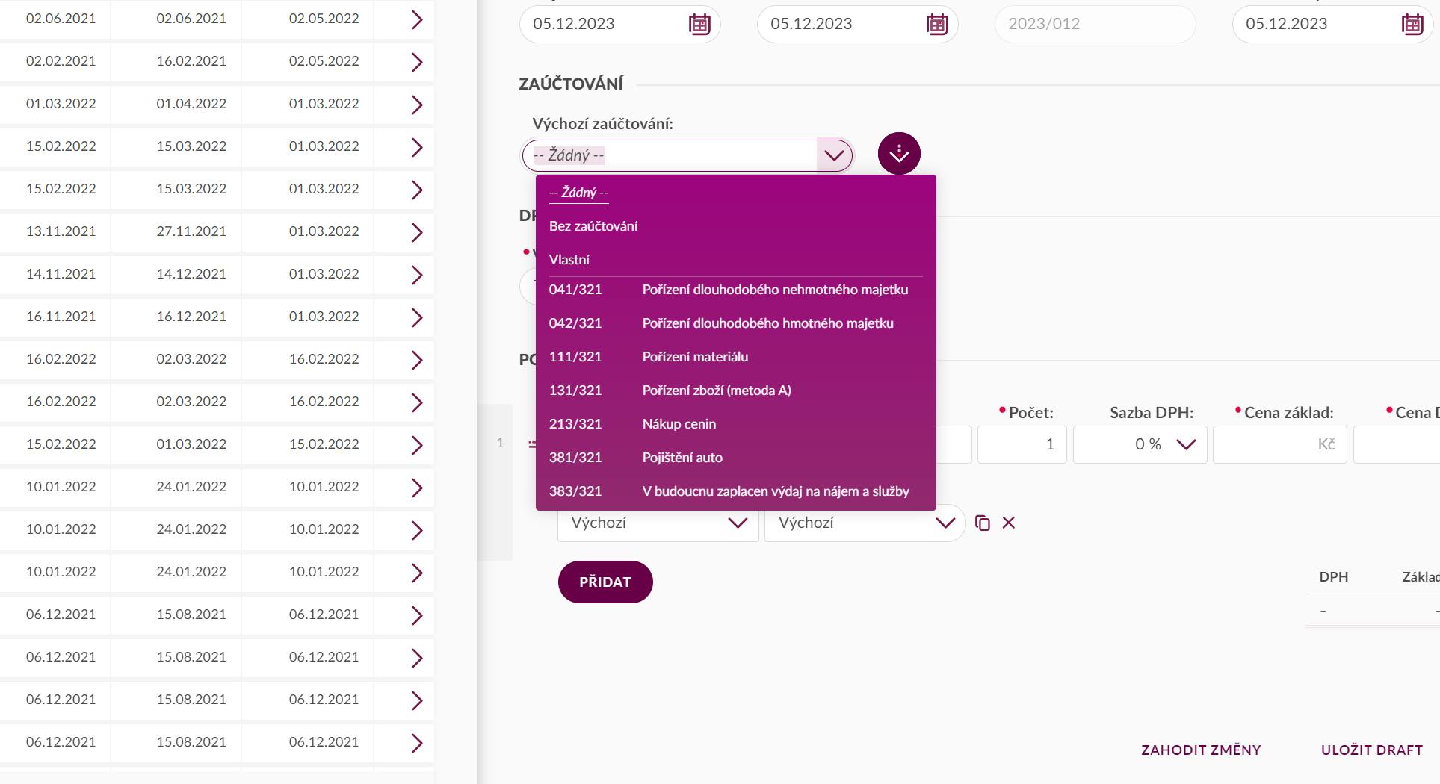Select 381/321 Pojištění auto
Screen dimensions: 1440x784
click(736, 458)
